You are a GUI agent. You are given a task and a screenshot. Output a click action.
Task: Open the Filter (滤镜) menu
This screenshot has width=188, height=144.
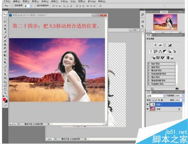point(55,1)
